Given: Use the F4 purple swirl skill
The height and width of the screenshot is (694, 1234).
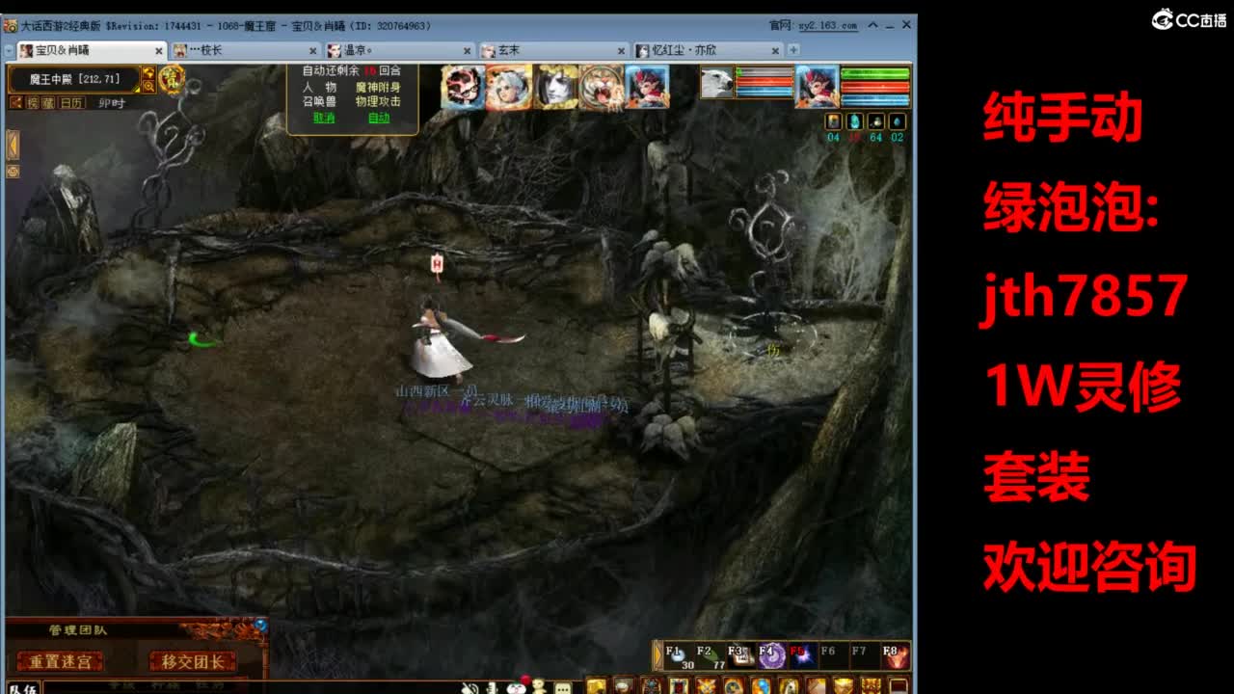Looking at the screenshot, I should click(771, 656).
